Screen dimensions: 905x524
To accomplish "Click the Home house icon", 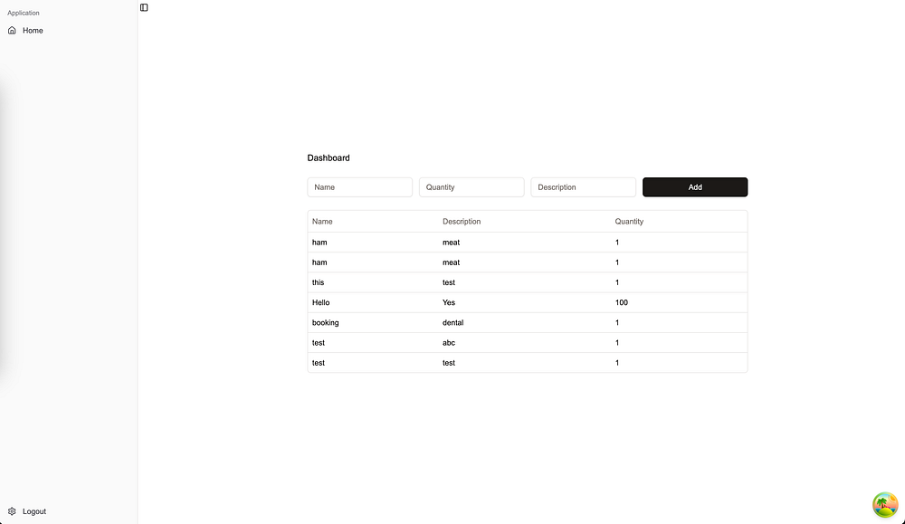I will tap(12, 31).
